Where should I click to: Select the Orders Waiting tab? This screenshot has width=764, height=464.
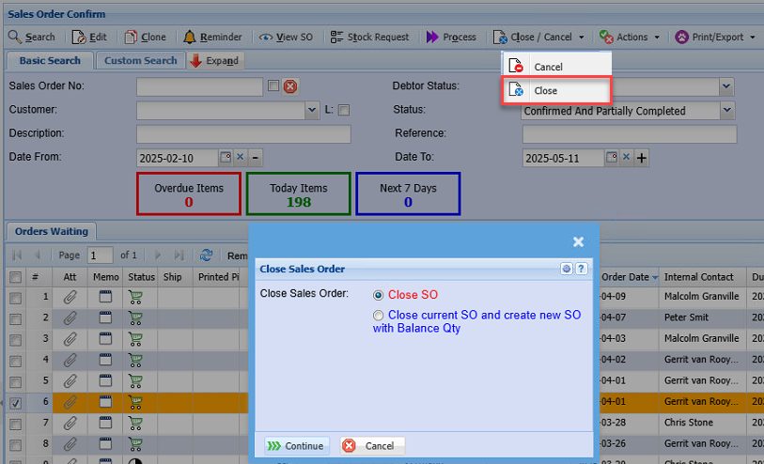pos(51,231)
